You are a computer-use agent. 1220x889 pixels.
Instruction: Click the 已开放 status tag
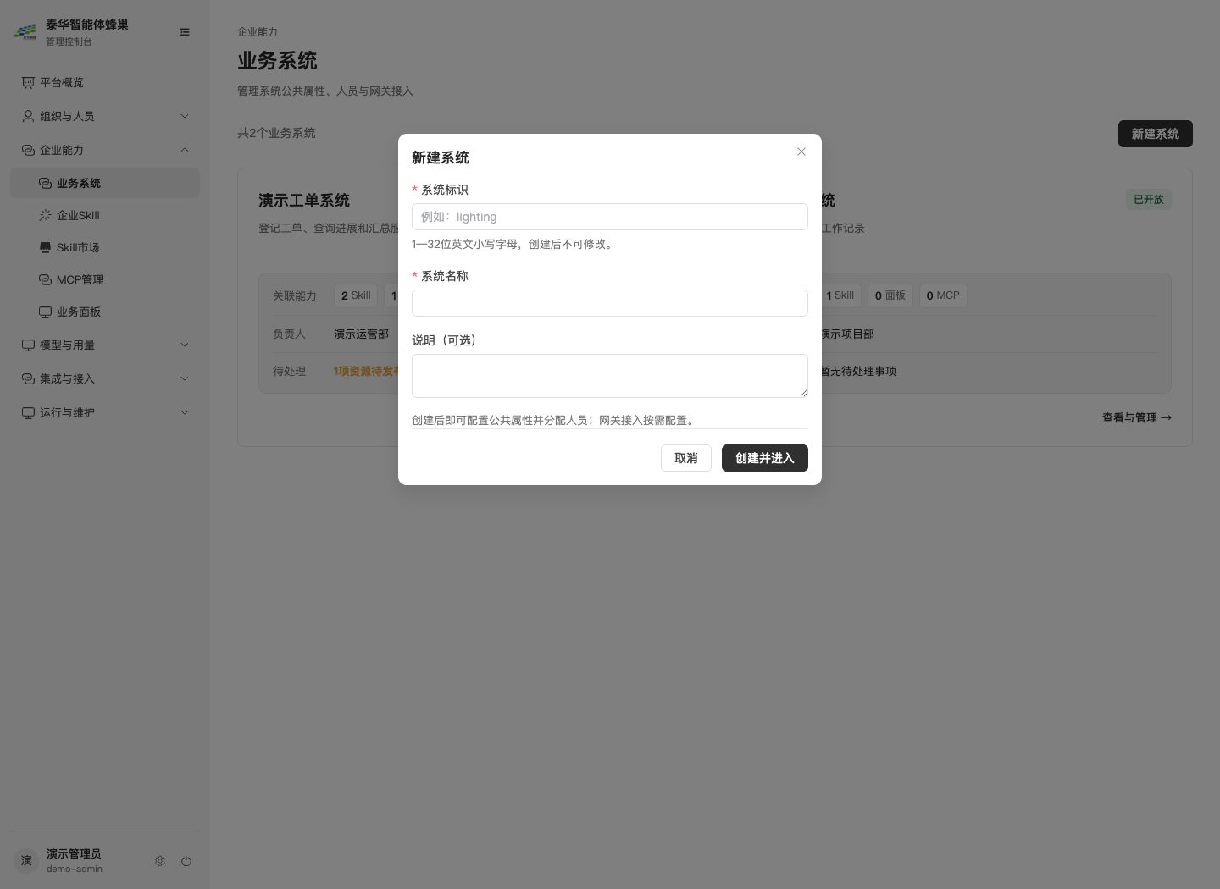(1149, 200)
